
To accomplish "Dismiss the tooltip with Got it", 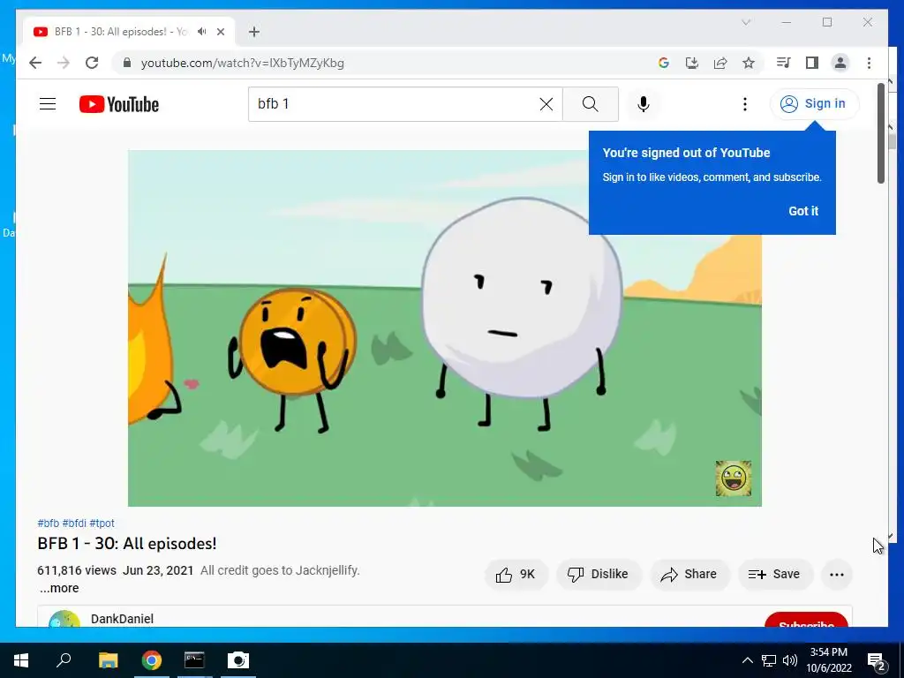I will tap(803, 211).
